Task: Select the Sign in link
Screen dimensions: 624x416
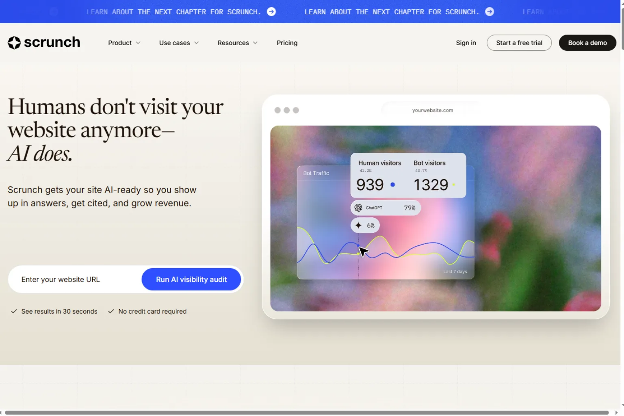Action: click(466, 43)
